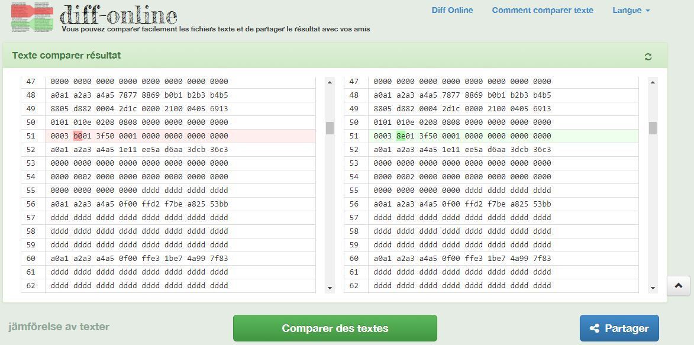Click the jämförelse av texter link
The width and height of the screenshot is (694, 345).
59,327
